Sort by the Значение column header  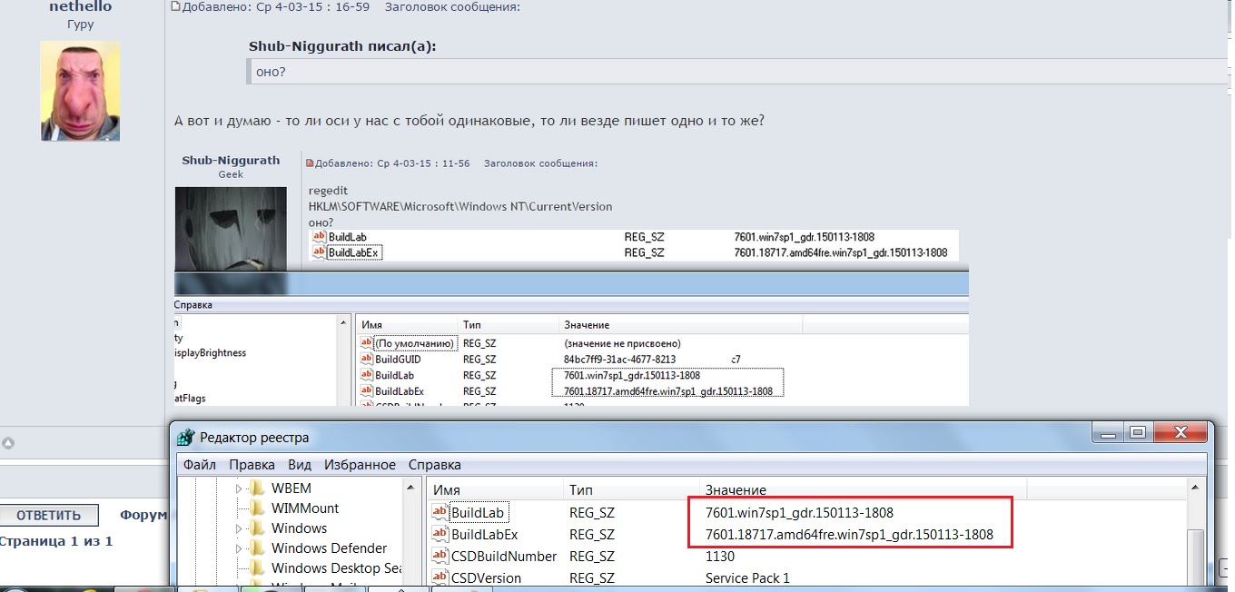coord(736,490)
